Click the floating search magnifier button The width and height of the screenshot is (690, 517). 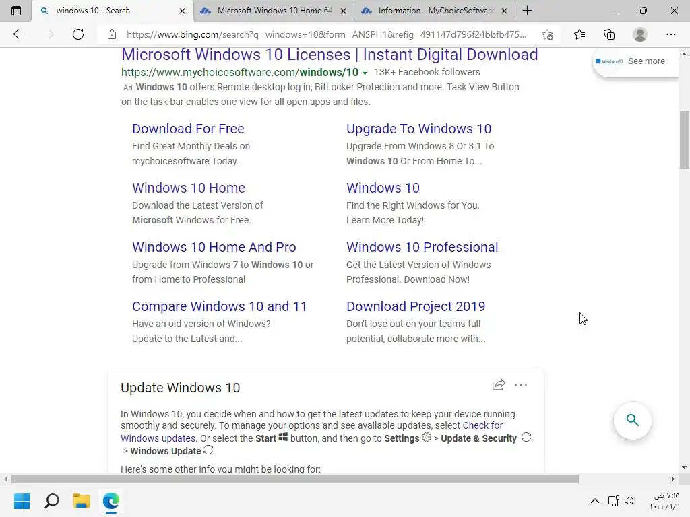(x=632, y=420)
